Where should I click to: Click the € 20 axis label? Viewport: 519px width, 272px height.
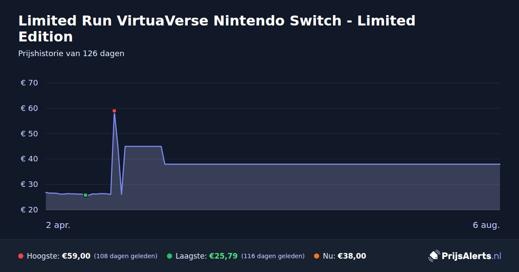pyautogui.click(x=29, y=210)
